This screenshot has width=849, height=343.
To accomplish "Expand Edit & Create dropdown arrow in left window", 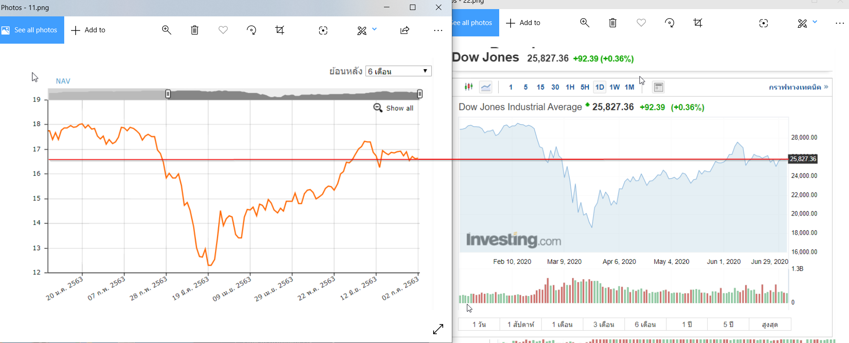I will 374,29.
